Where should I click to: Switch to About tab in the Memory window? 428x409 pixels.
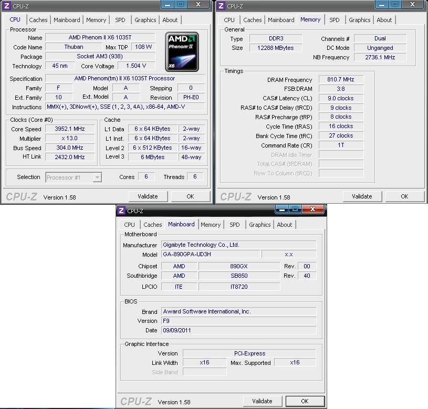tap(384, 20)
